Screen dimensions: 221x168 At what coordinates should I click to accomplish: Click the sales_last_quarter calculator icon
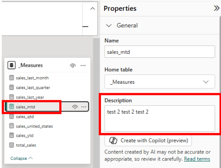(11, 88)
